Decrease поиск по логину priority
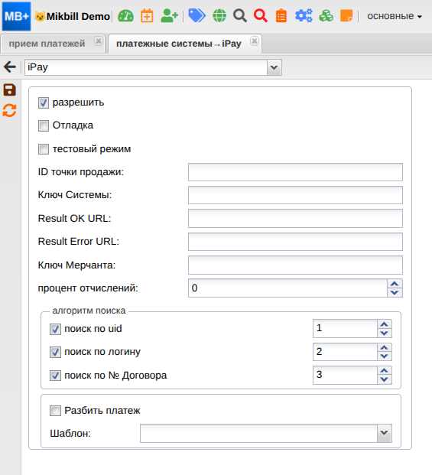 [x=385, y=356]
